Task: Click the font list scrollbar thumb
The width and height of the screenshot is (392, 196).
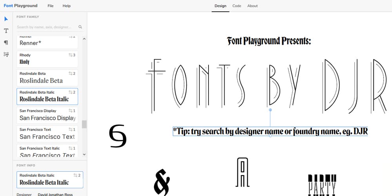Action: (x=84, y=124)
